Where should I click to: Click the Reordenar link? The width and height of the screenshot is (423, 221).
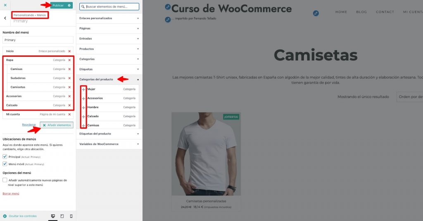click(x=29, y=125)
